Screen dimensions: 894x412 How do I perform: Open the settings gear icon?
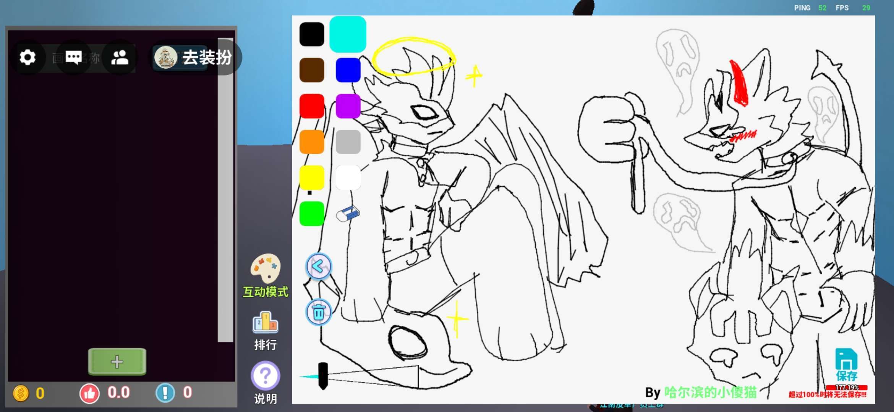[28, 58]
